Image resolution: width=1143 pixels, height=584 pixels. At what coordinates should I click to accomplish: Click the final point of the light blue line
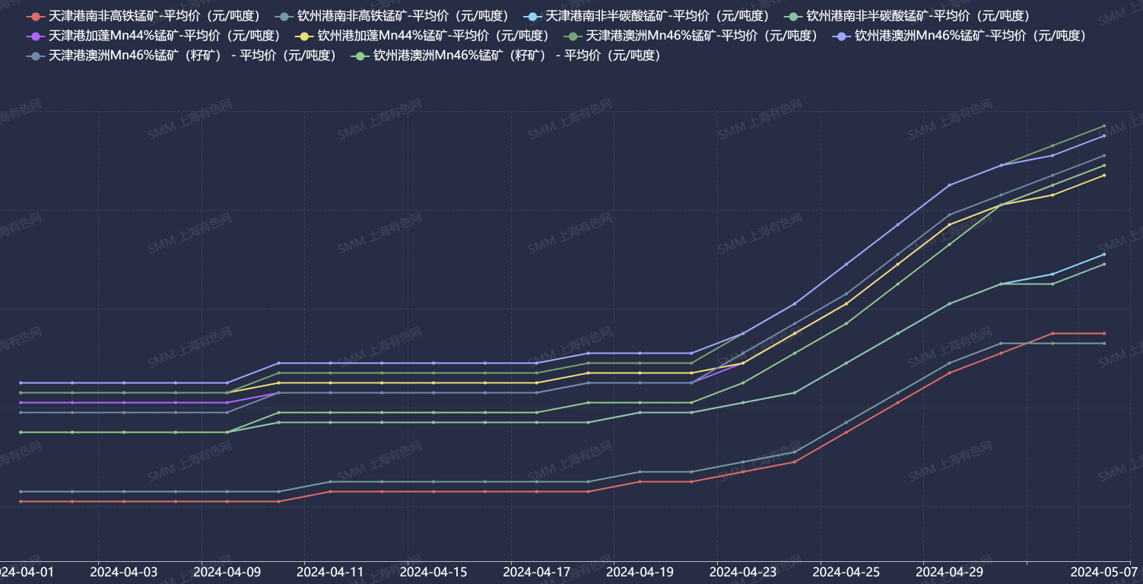1103,254
